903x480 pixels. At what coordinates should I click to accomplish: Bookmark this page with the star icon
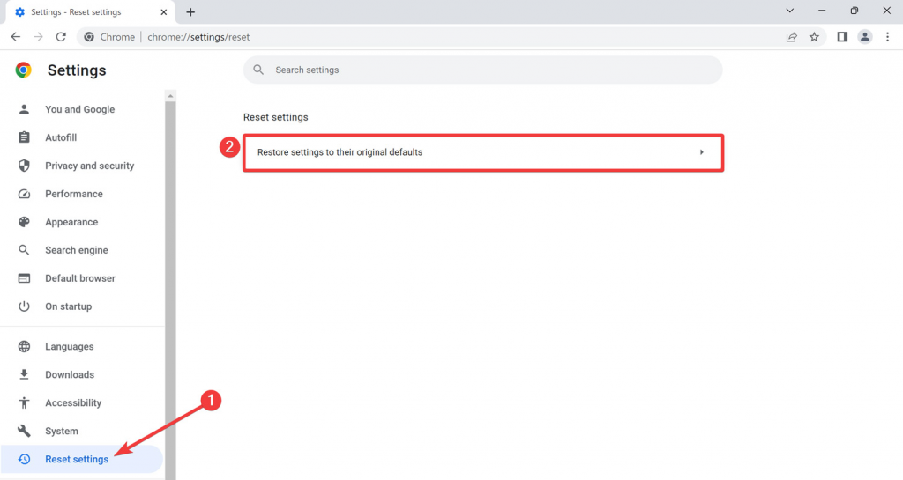click(814, 37)
